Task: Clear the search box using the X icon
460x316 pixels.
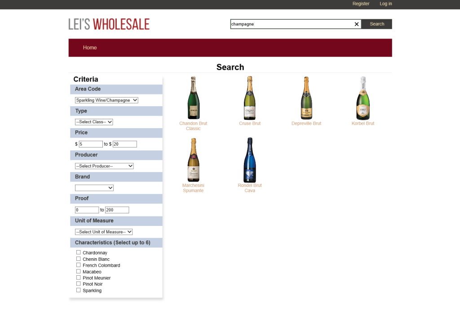Action: 356,24
